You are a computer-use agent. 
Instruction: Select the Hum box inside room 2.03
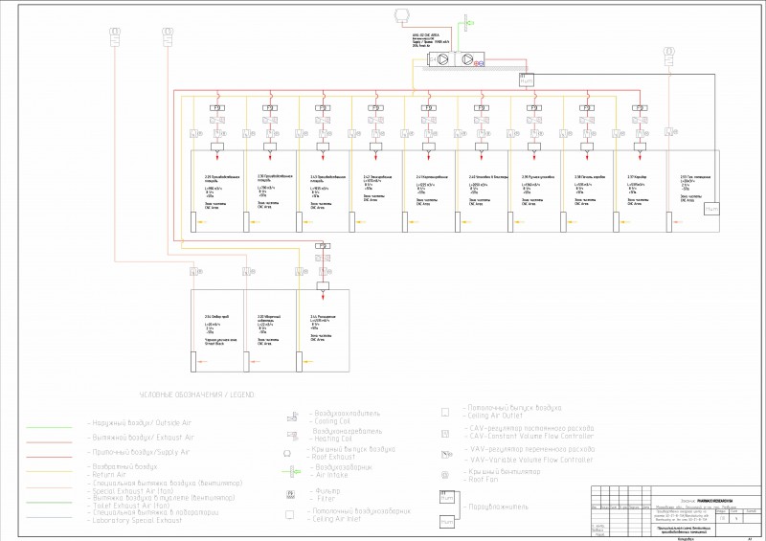(711, 209)
